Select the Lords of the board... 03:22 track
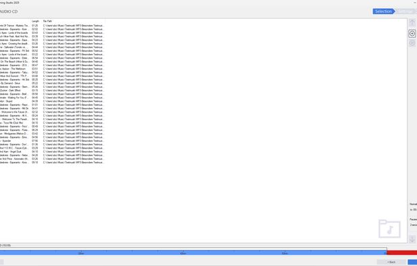417x266 pixels. (52, 54)
